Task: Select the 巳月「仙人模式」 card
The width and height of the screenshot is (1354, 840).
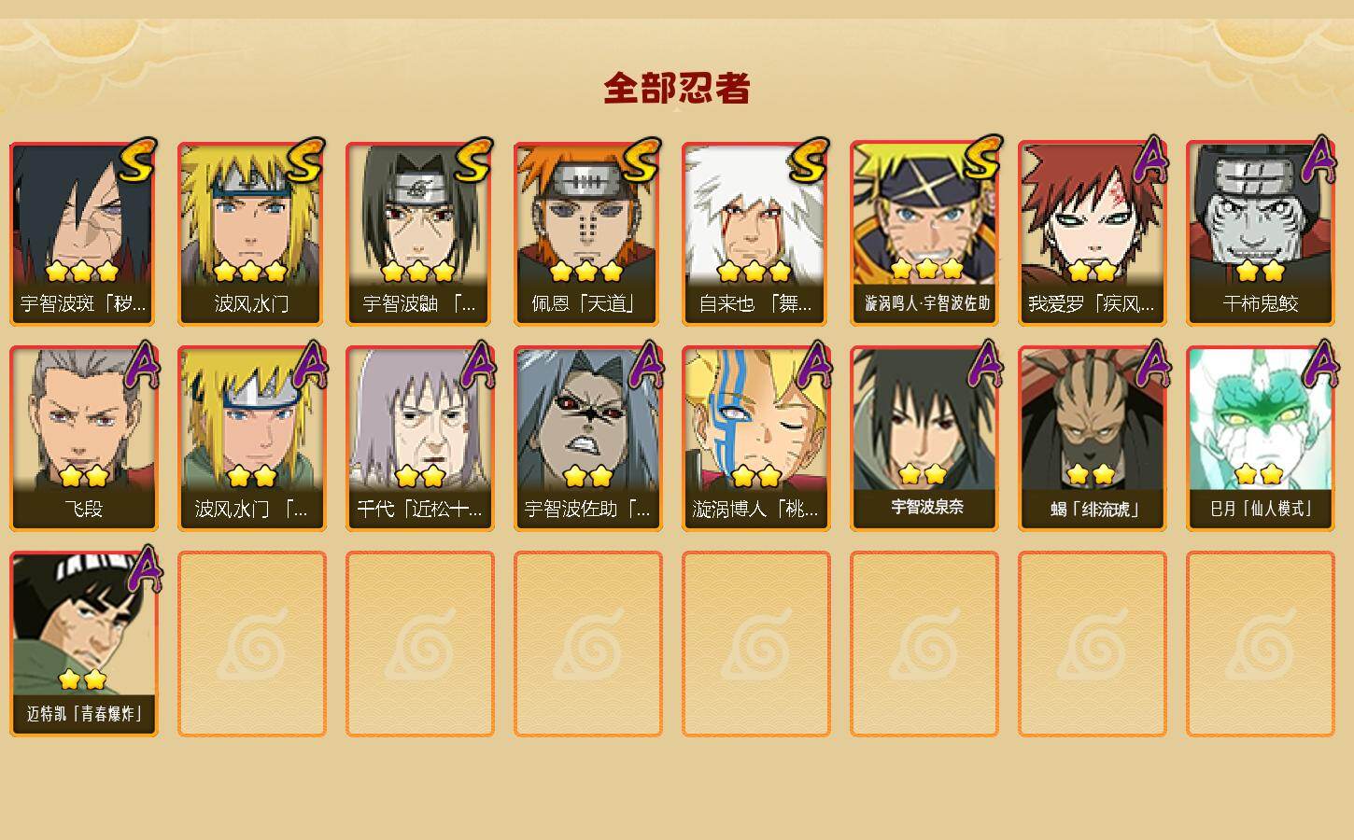Action: coord(1261,439)
